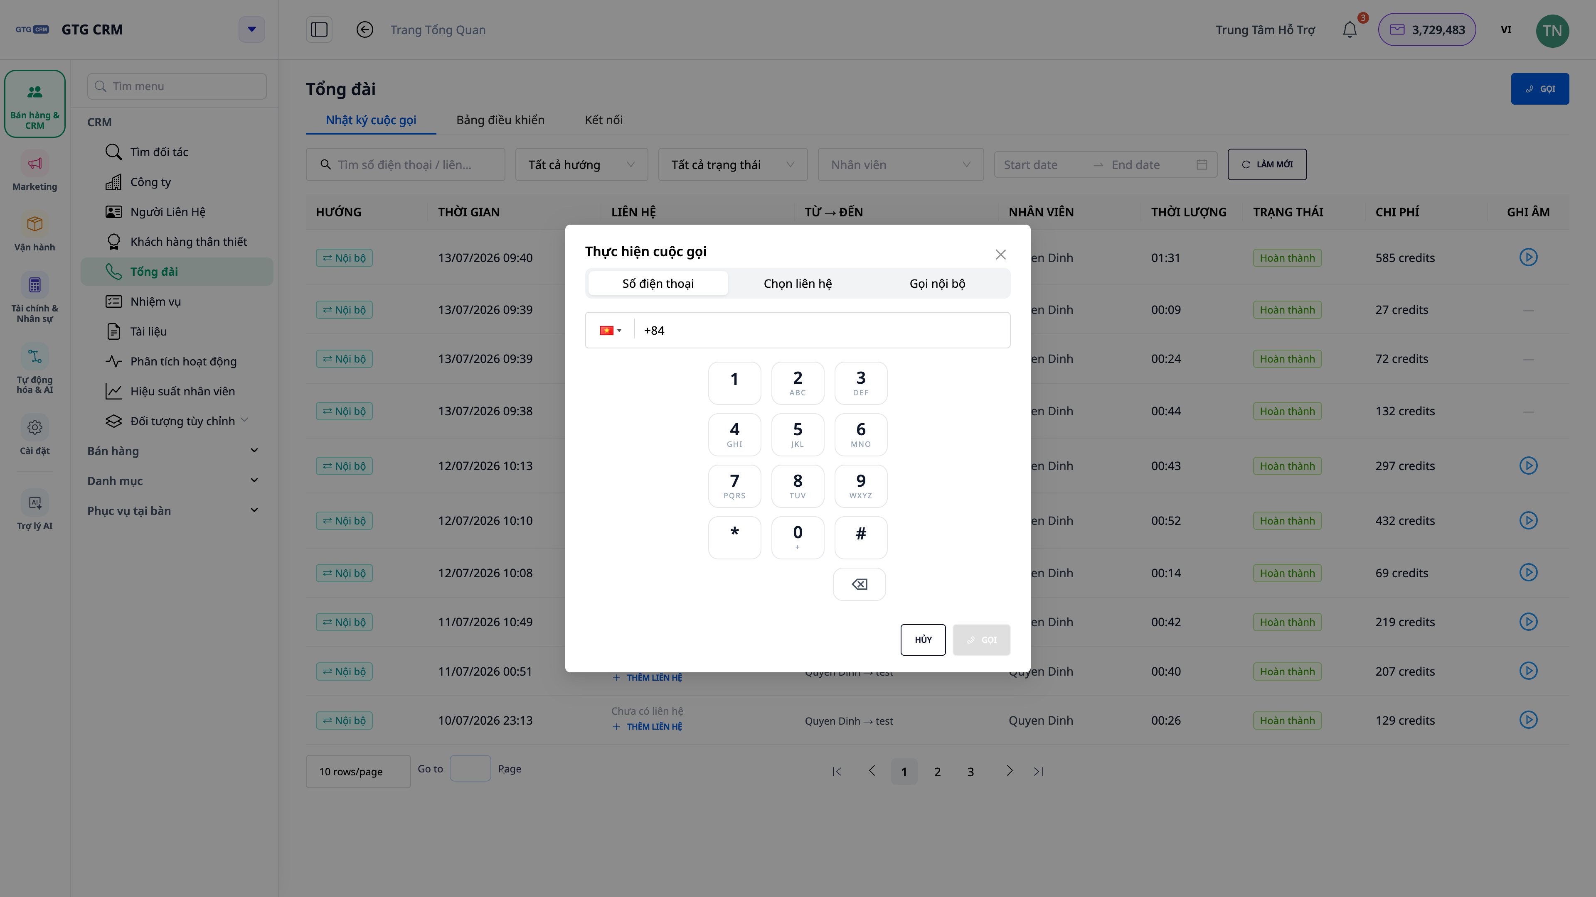Click the blue GỌI button at top right
The image size is (1596, 897).
pyautogui.click(x=1539, y=88)
